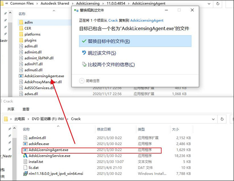Click folder icon in Crack address bar
234x181 pixels.
coord(6,119)
